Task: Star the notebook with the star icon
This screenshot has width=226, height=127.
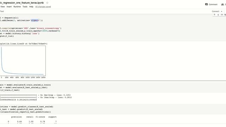Action: 47,3
